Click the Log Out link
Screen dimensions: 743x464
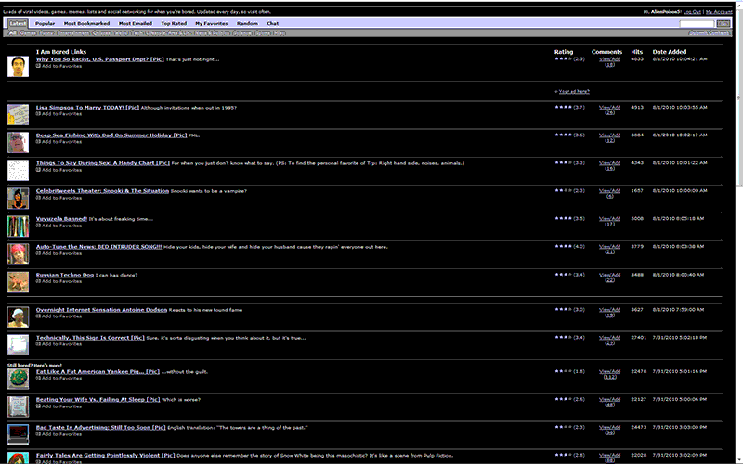click(692, 12)
